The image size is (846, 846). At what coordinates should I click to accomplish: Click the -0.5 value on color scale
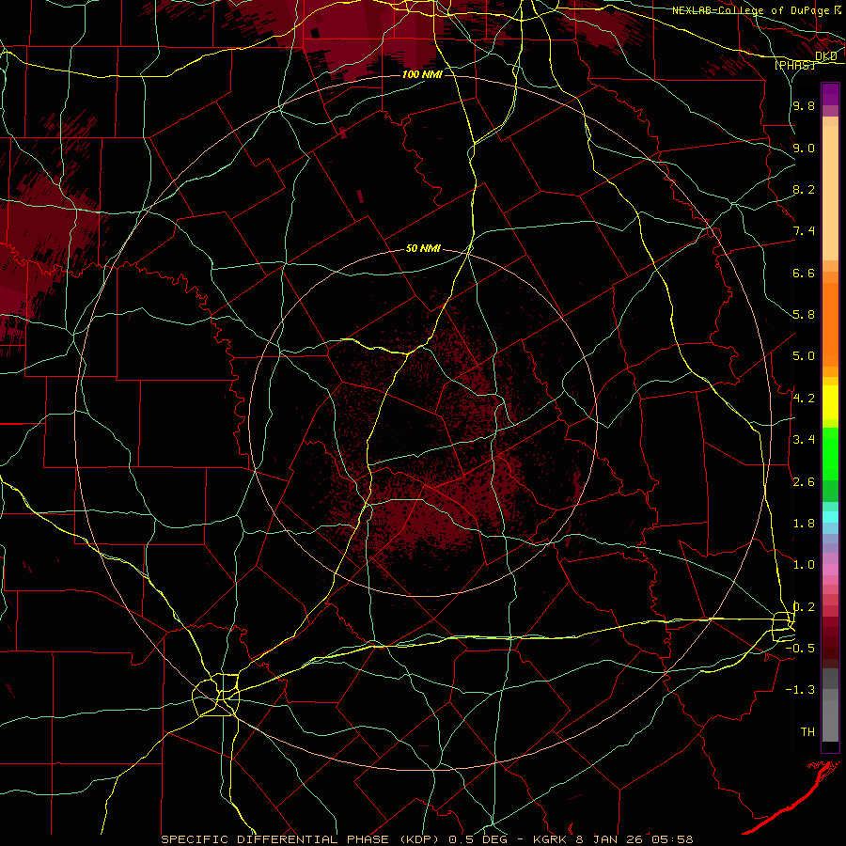point(800,649)
